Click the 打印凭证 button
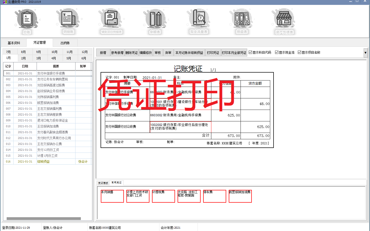Image resolution: width=370 pixels, height=231 pixels. coord(213,53)
